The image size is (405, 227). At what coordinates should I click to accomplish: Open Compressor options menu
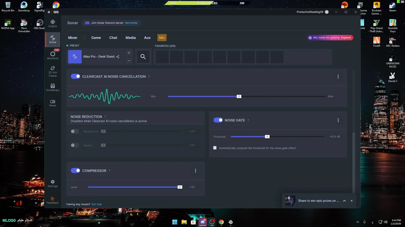195,171
